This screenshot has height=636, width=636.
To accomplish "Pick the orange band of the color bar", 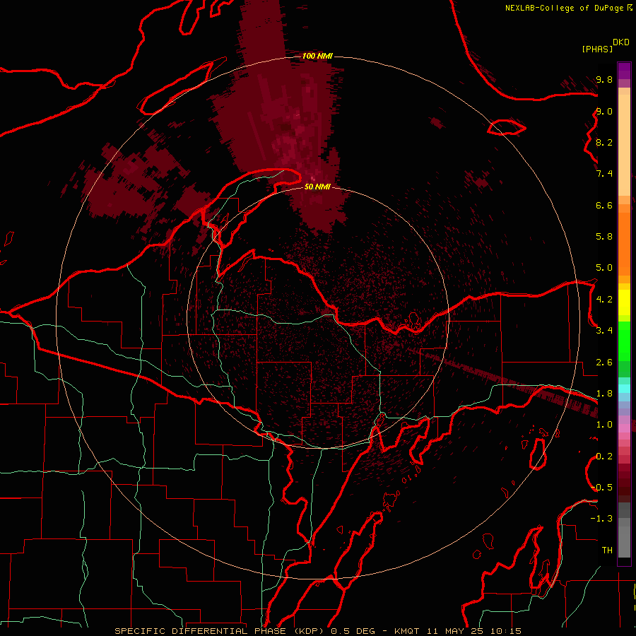I will [624, 243].
